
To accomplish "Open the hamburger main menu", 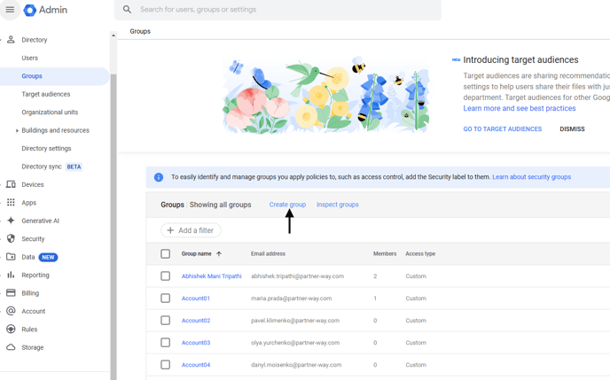I will [x=10, y=10].
